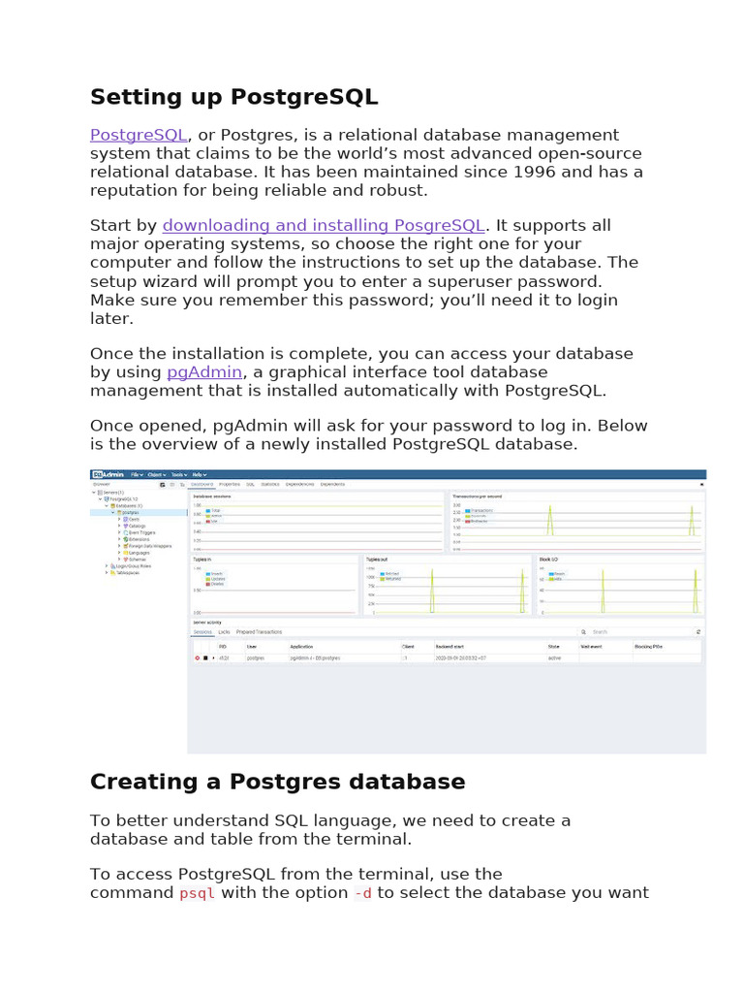744x993 pixels.
Task: Click the View Data grid icon in Browser toolbar
Action: click(x=172, y=485)
